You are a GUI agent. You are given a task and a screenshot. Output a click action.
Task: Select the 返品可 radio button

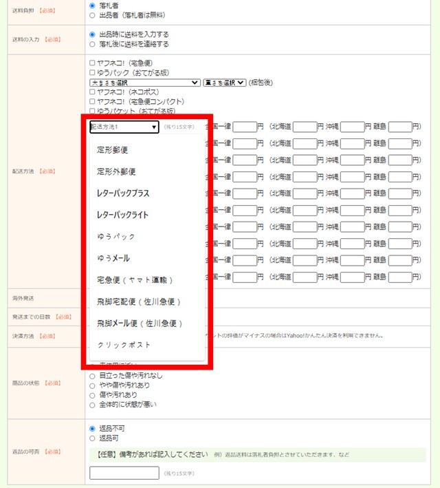[x=93, y=438]
